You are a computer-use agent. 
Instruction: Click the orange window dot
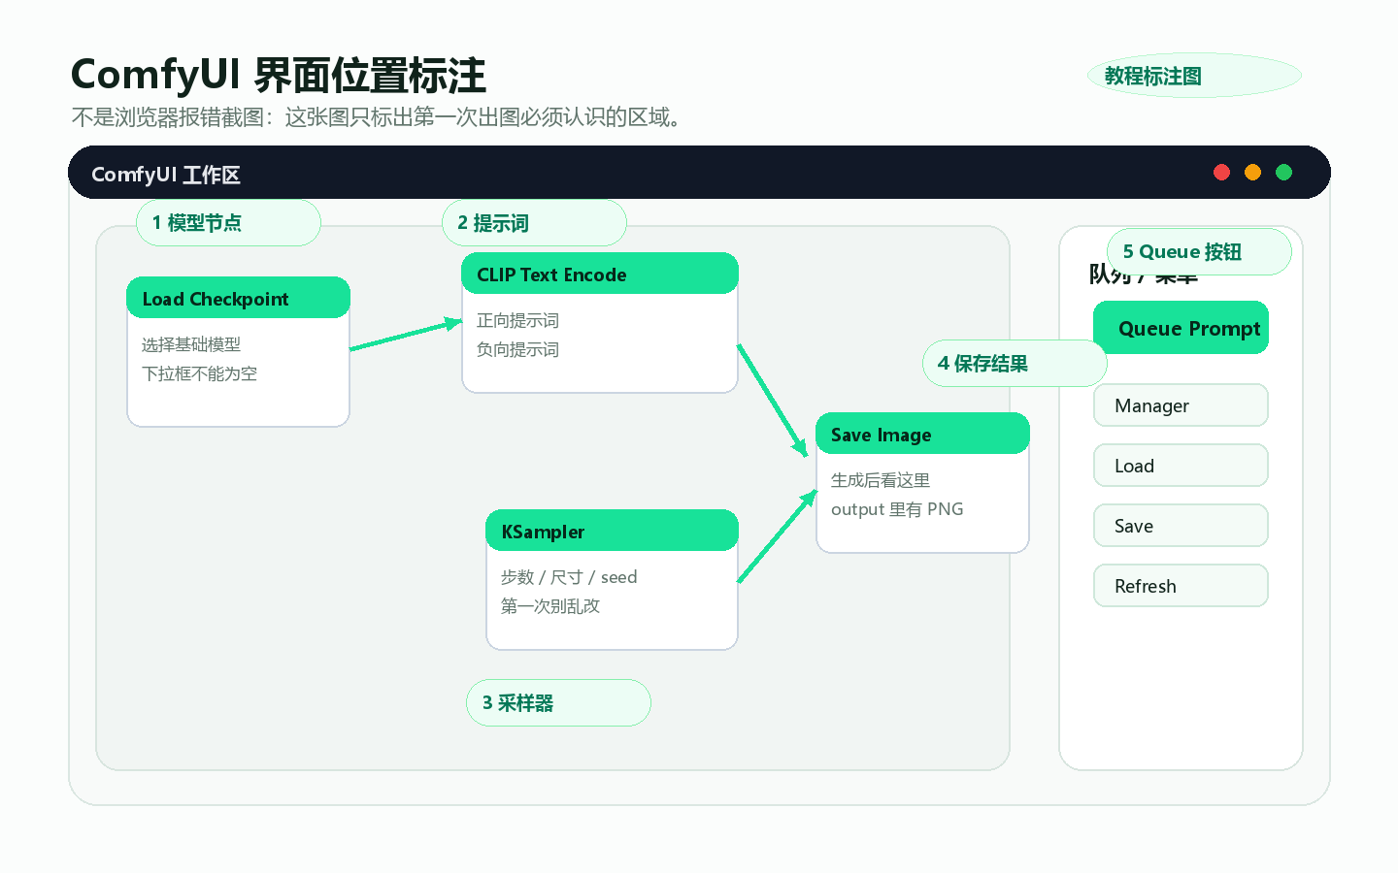tap(1253, 173)
